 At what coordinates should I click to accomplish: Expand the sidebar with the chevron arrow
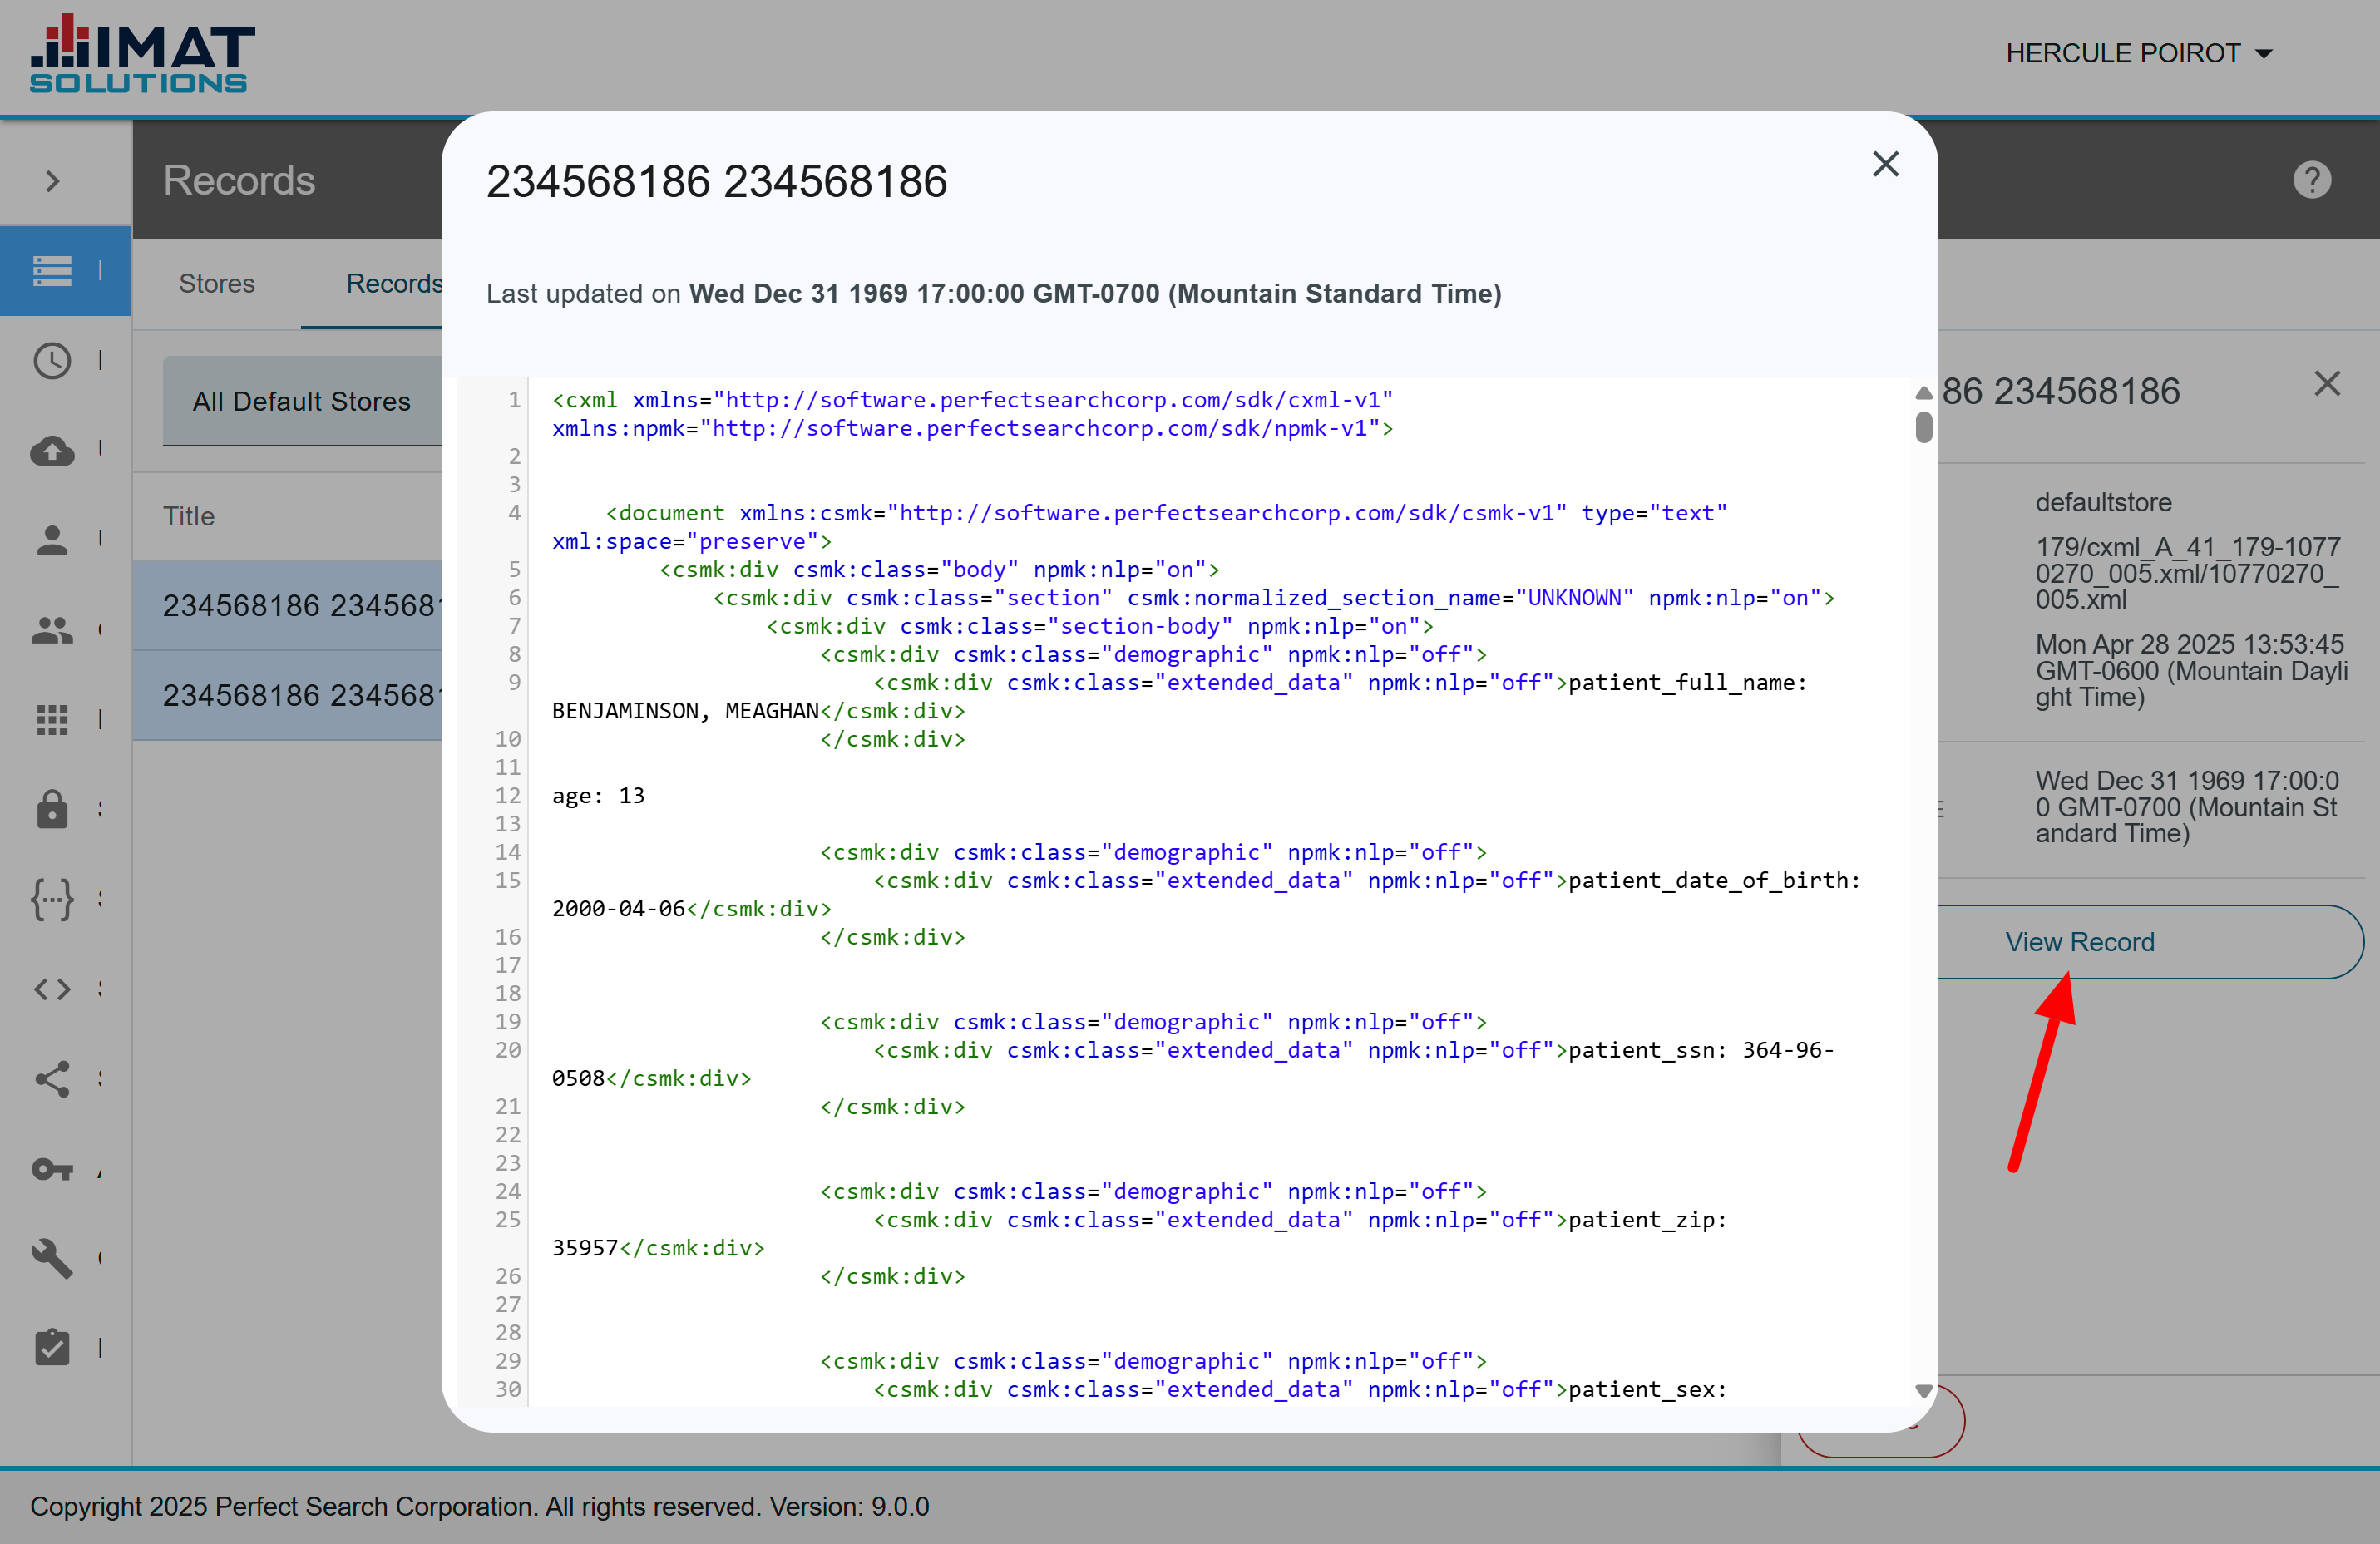[53, 181]
